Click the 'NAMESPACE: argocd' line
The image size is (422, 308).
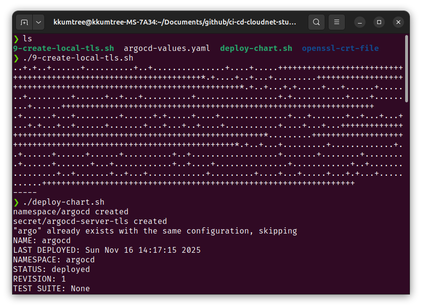(x=54, y=259)
